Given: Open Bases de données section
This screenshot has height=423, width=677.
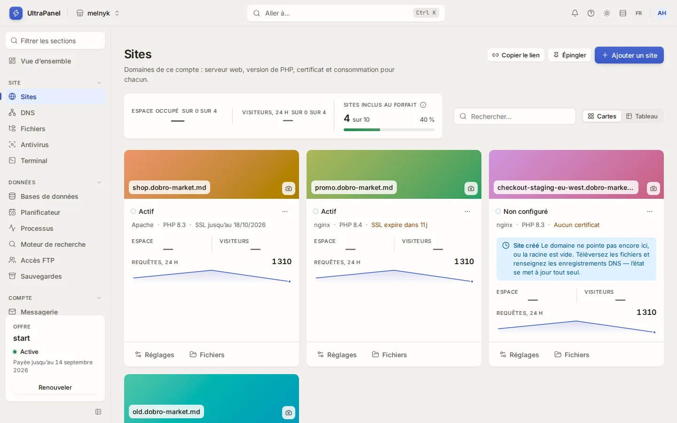Looking at the screenshot, I should (55, 196).
